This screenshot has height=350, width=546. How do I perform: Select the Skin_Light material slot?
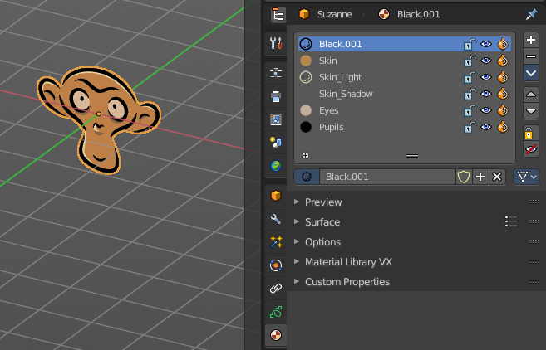[x=404, y=77]
